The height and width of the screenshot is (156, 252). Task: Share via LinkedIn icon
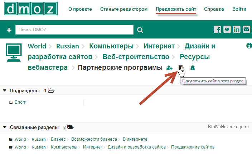coord(237,30)
